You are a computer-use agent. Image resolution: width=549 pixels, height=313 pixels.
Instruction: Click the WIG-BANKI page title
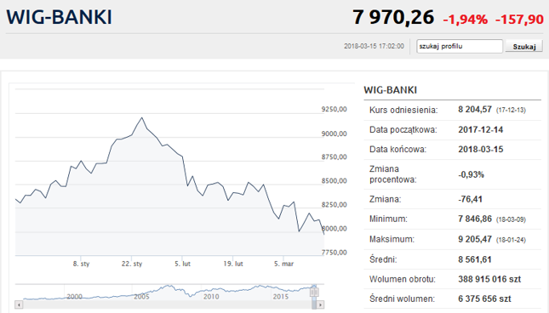[60, 17]
